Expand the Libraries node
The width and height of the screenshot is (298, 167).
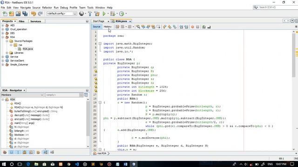point(7,53)
